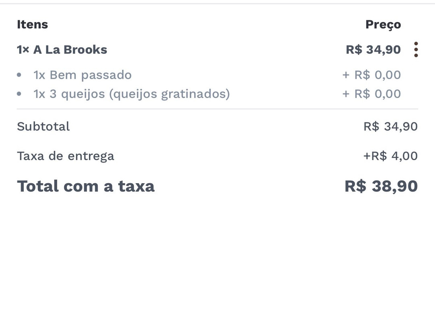
Task: Tap the total amount R$ 38,90
Action: click(x=381, y=186)
